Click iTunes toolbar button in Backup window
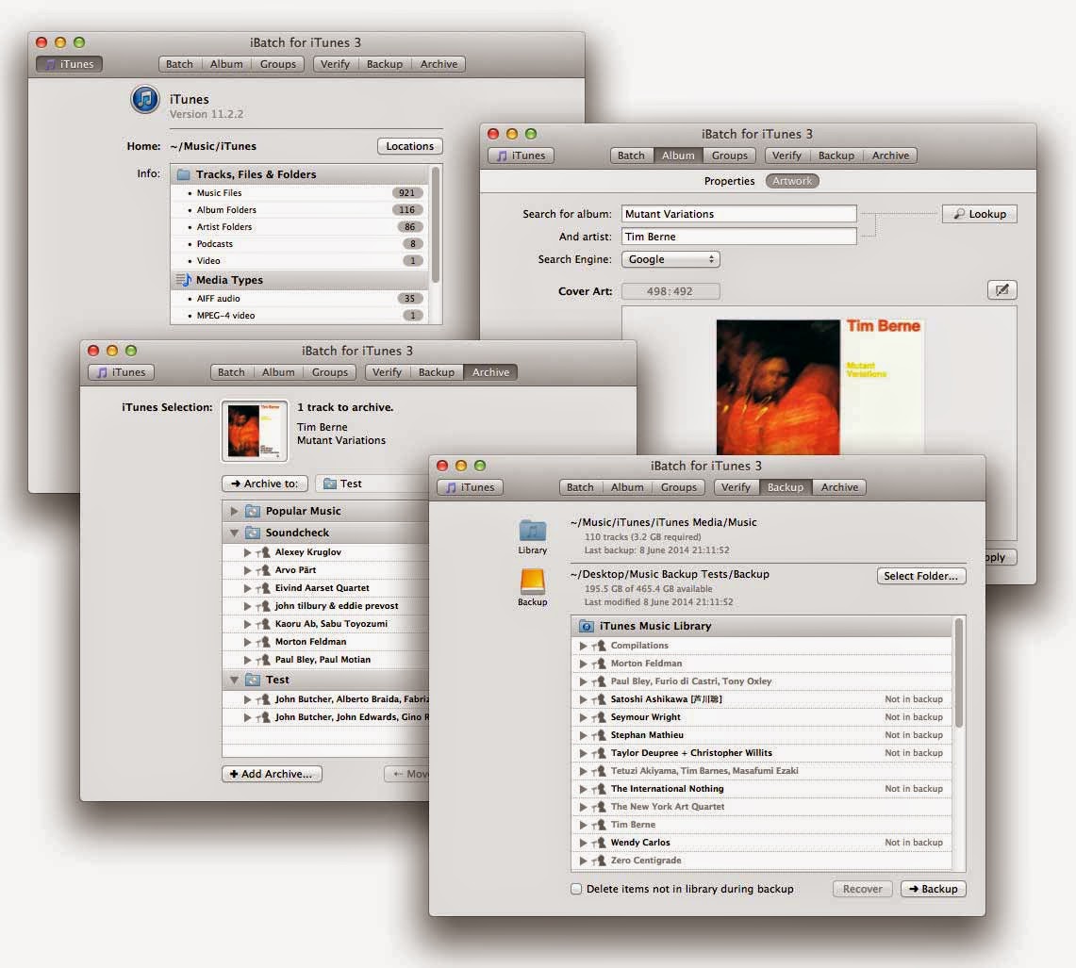The width and height of the screenshot is (1076, 968). click(470, 487)
